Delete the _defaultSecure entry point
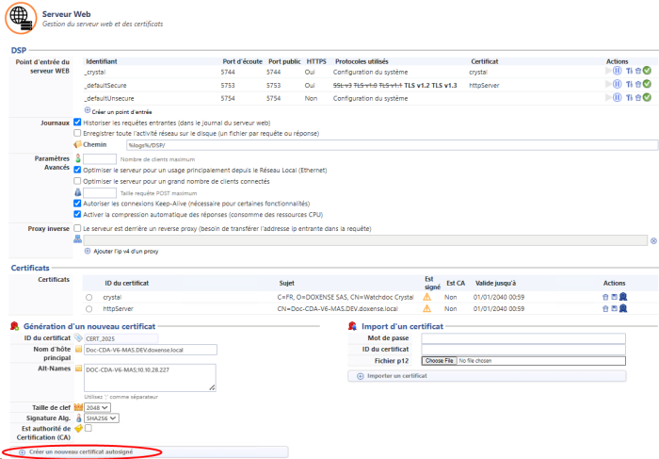The height and width of the screenshot is (459, 659). pos(637,84)
